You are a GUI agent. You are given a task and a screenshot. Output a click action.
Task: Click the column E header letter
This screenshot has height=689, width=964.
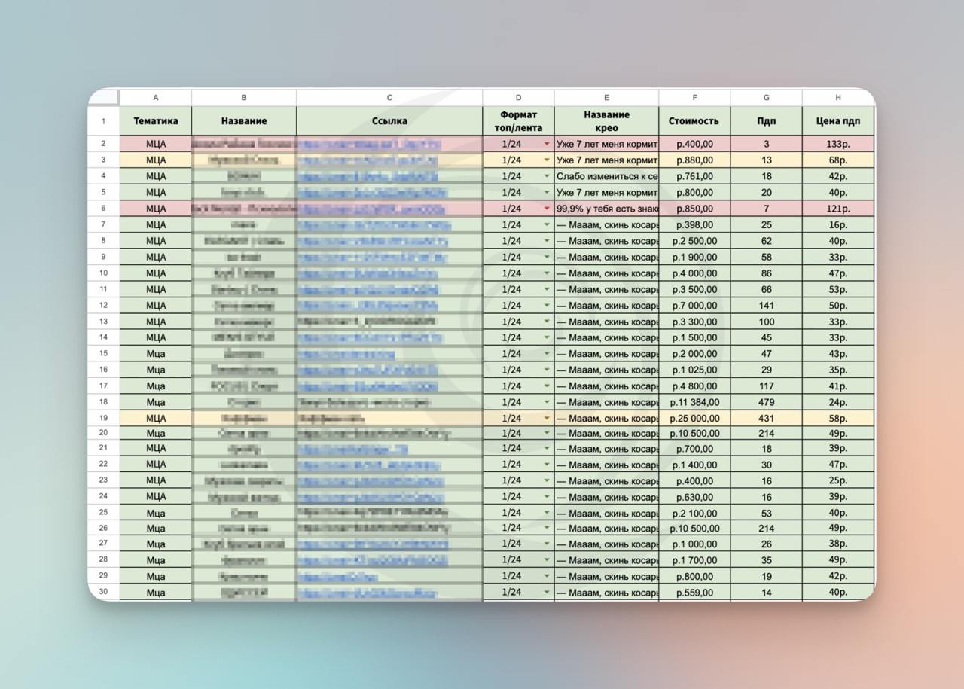pos(606,98)
